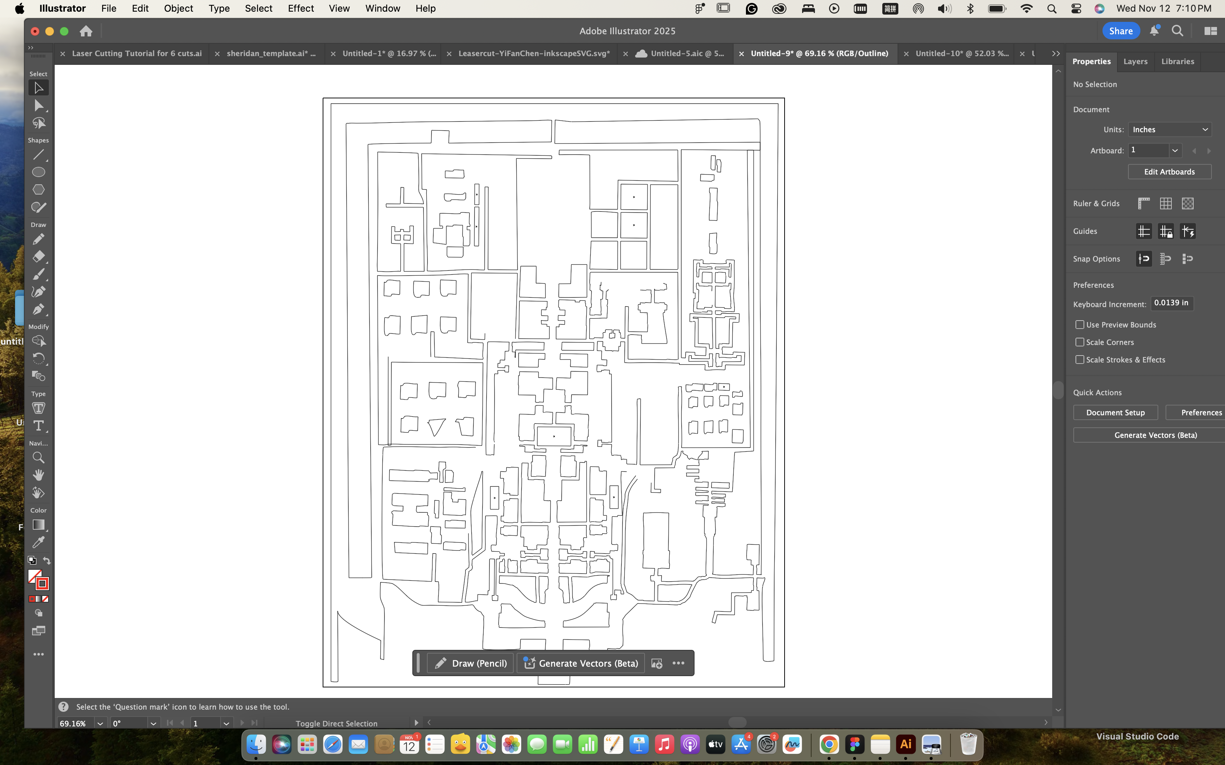This screenshot has width=1225, height=765.
Task: Expand the Artboard number dropdown
Action: click(x=1175, y=150)
